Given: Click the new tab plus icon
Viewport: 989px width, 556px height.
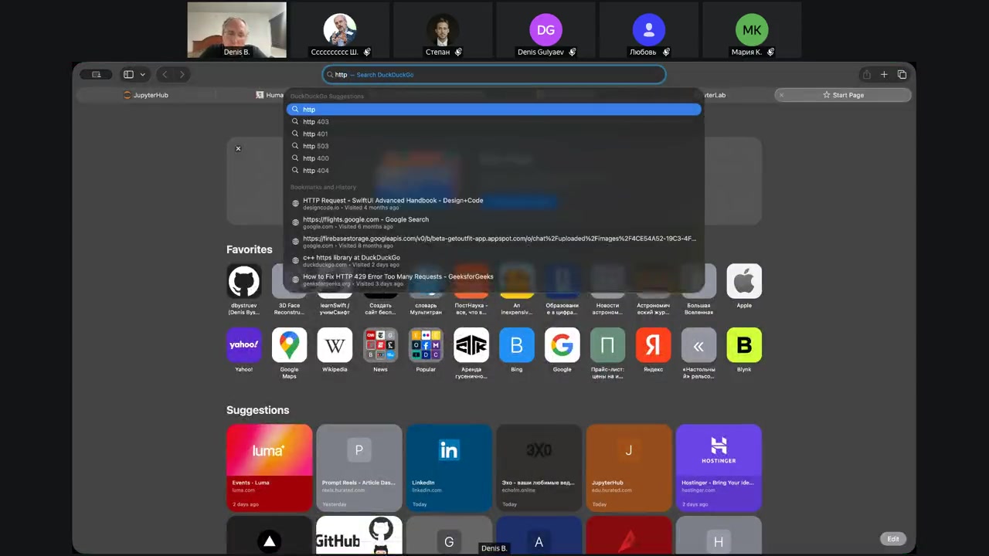Looking at the screenshot, I should pos(884,75).
